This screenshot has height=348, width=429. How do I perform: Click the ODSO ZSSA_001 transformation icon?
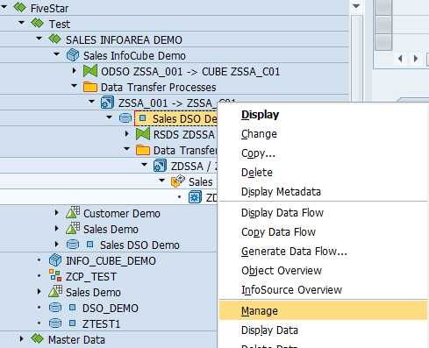click(x=90, y=71)
